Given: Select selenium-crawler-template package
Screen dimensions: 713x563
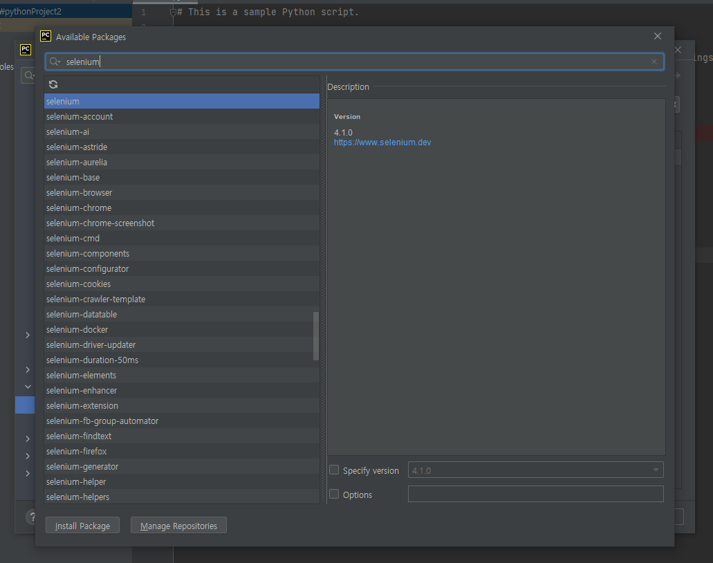Looking at the screenshot, I should [x=182, y=299].
